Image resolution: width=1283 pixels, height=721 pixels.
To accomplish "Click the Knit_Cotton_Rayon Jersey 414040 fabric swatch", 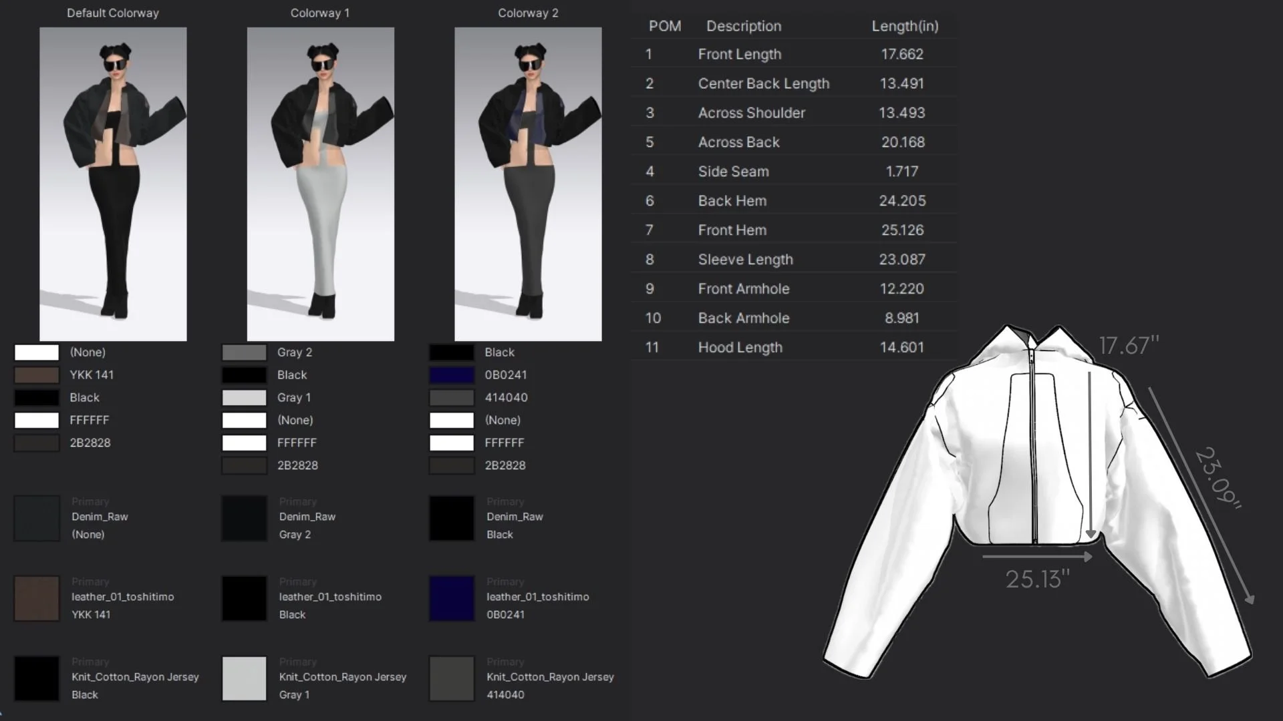I will pyautogui.click(x=452, y=678).
